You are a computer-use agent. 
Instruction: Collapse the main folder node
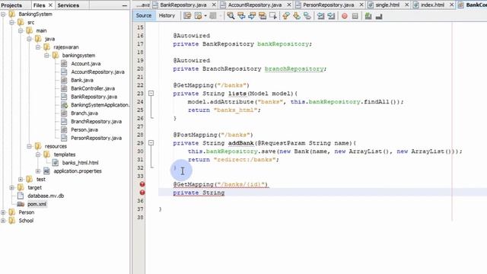[21, 30]
